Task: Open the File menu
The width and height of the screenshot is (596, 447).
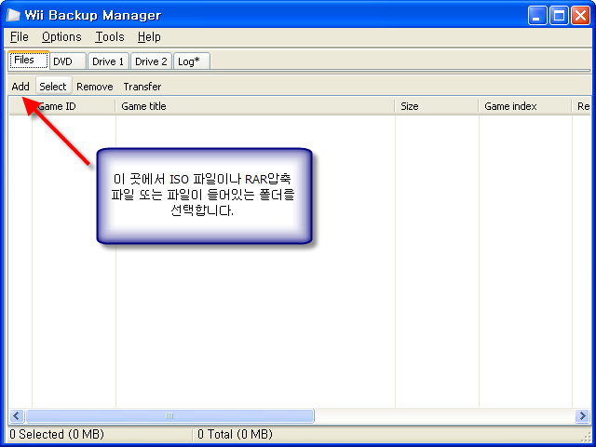Action: pos(19,37)
